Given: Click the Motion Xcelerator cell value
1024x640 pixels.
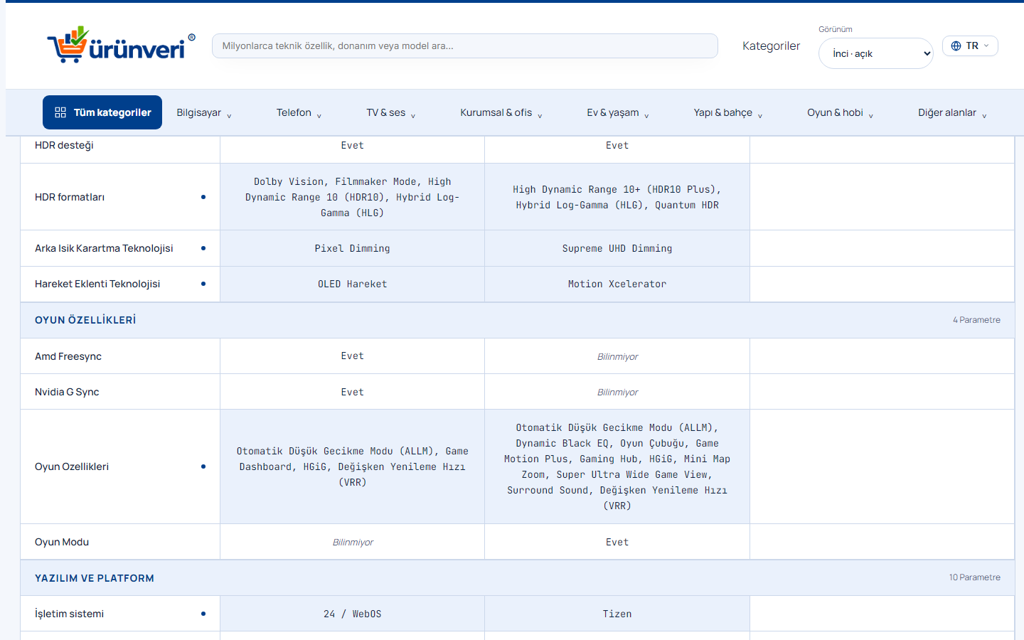Looking at the screenshot, I should [617, 284].
